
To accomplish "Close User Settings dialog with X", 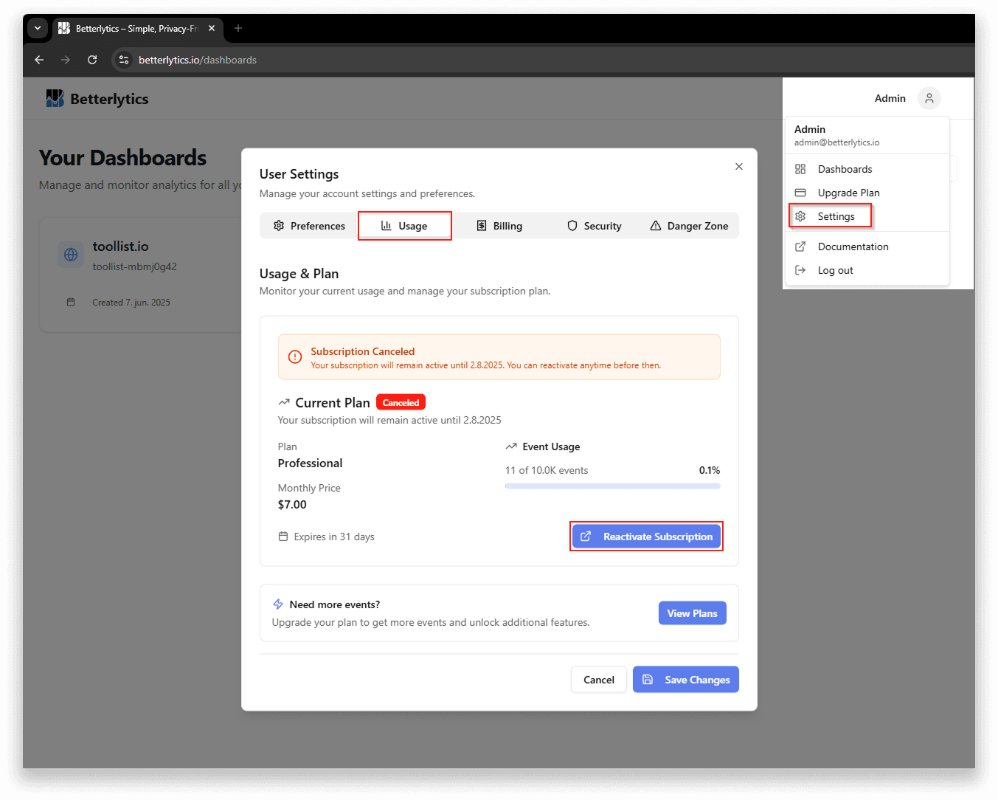I will point(738,167).
